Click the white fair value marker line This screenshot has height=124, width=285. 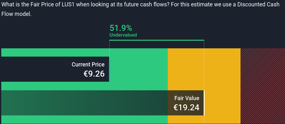pos(204,103)
